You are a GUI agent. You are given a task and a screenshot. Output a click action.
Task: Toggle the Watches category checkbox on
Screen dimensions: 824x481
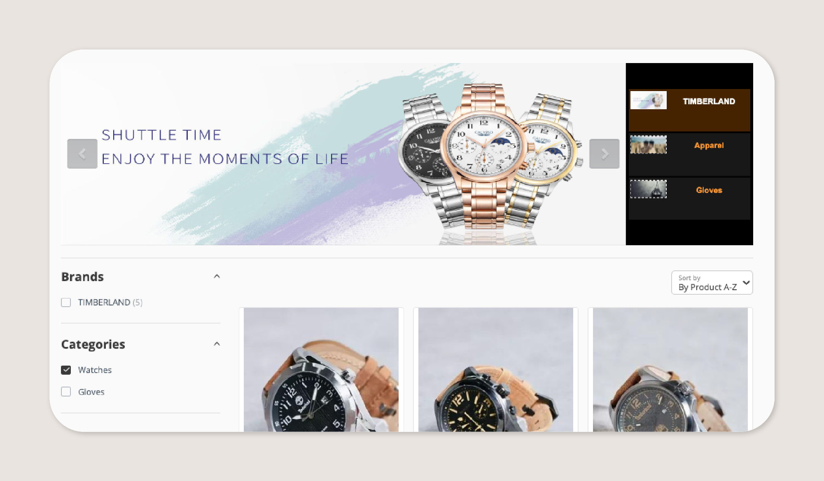pyautogui.click(x=66, y=369)
